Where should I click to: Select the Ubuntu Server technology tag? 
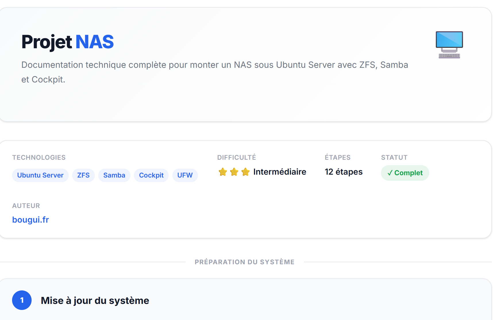coord(40,175)
